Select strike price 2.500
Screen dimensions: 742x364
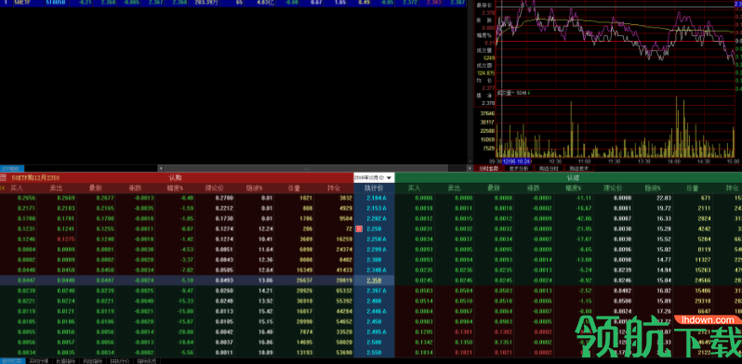[x=374, y=343]
